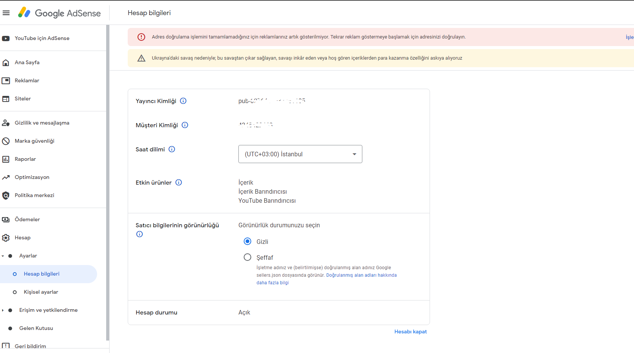Click the Siteler sites icon
634x353 pixels.
click(6, 99)
